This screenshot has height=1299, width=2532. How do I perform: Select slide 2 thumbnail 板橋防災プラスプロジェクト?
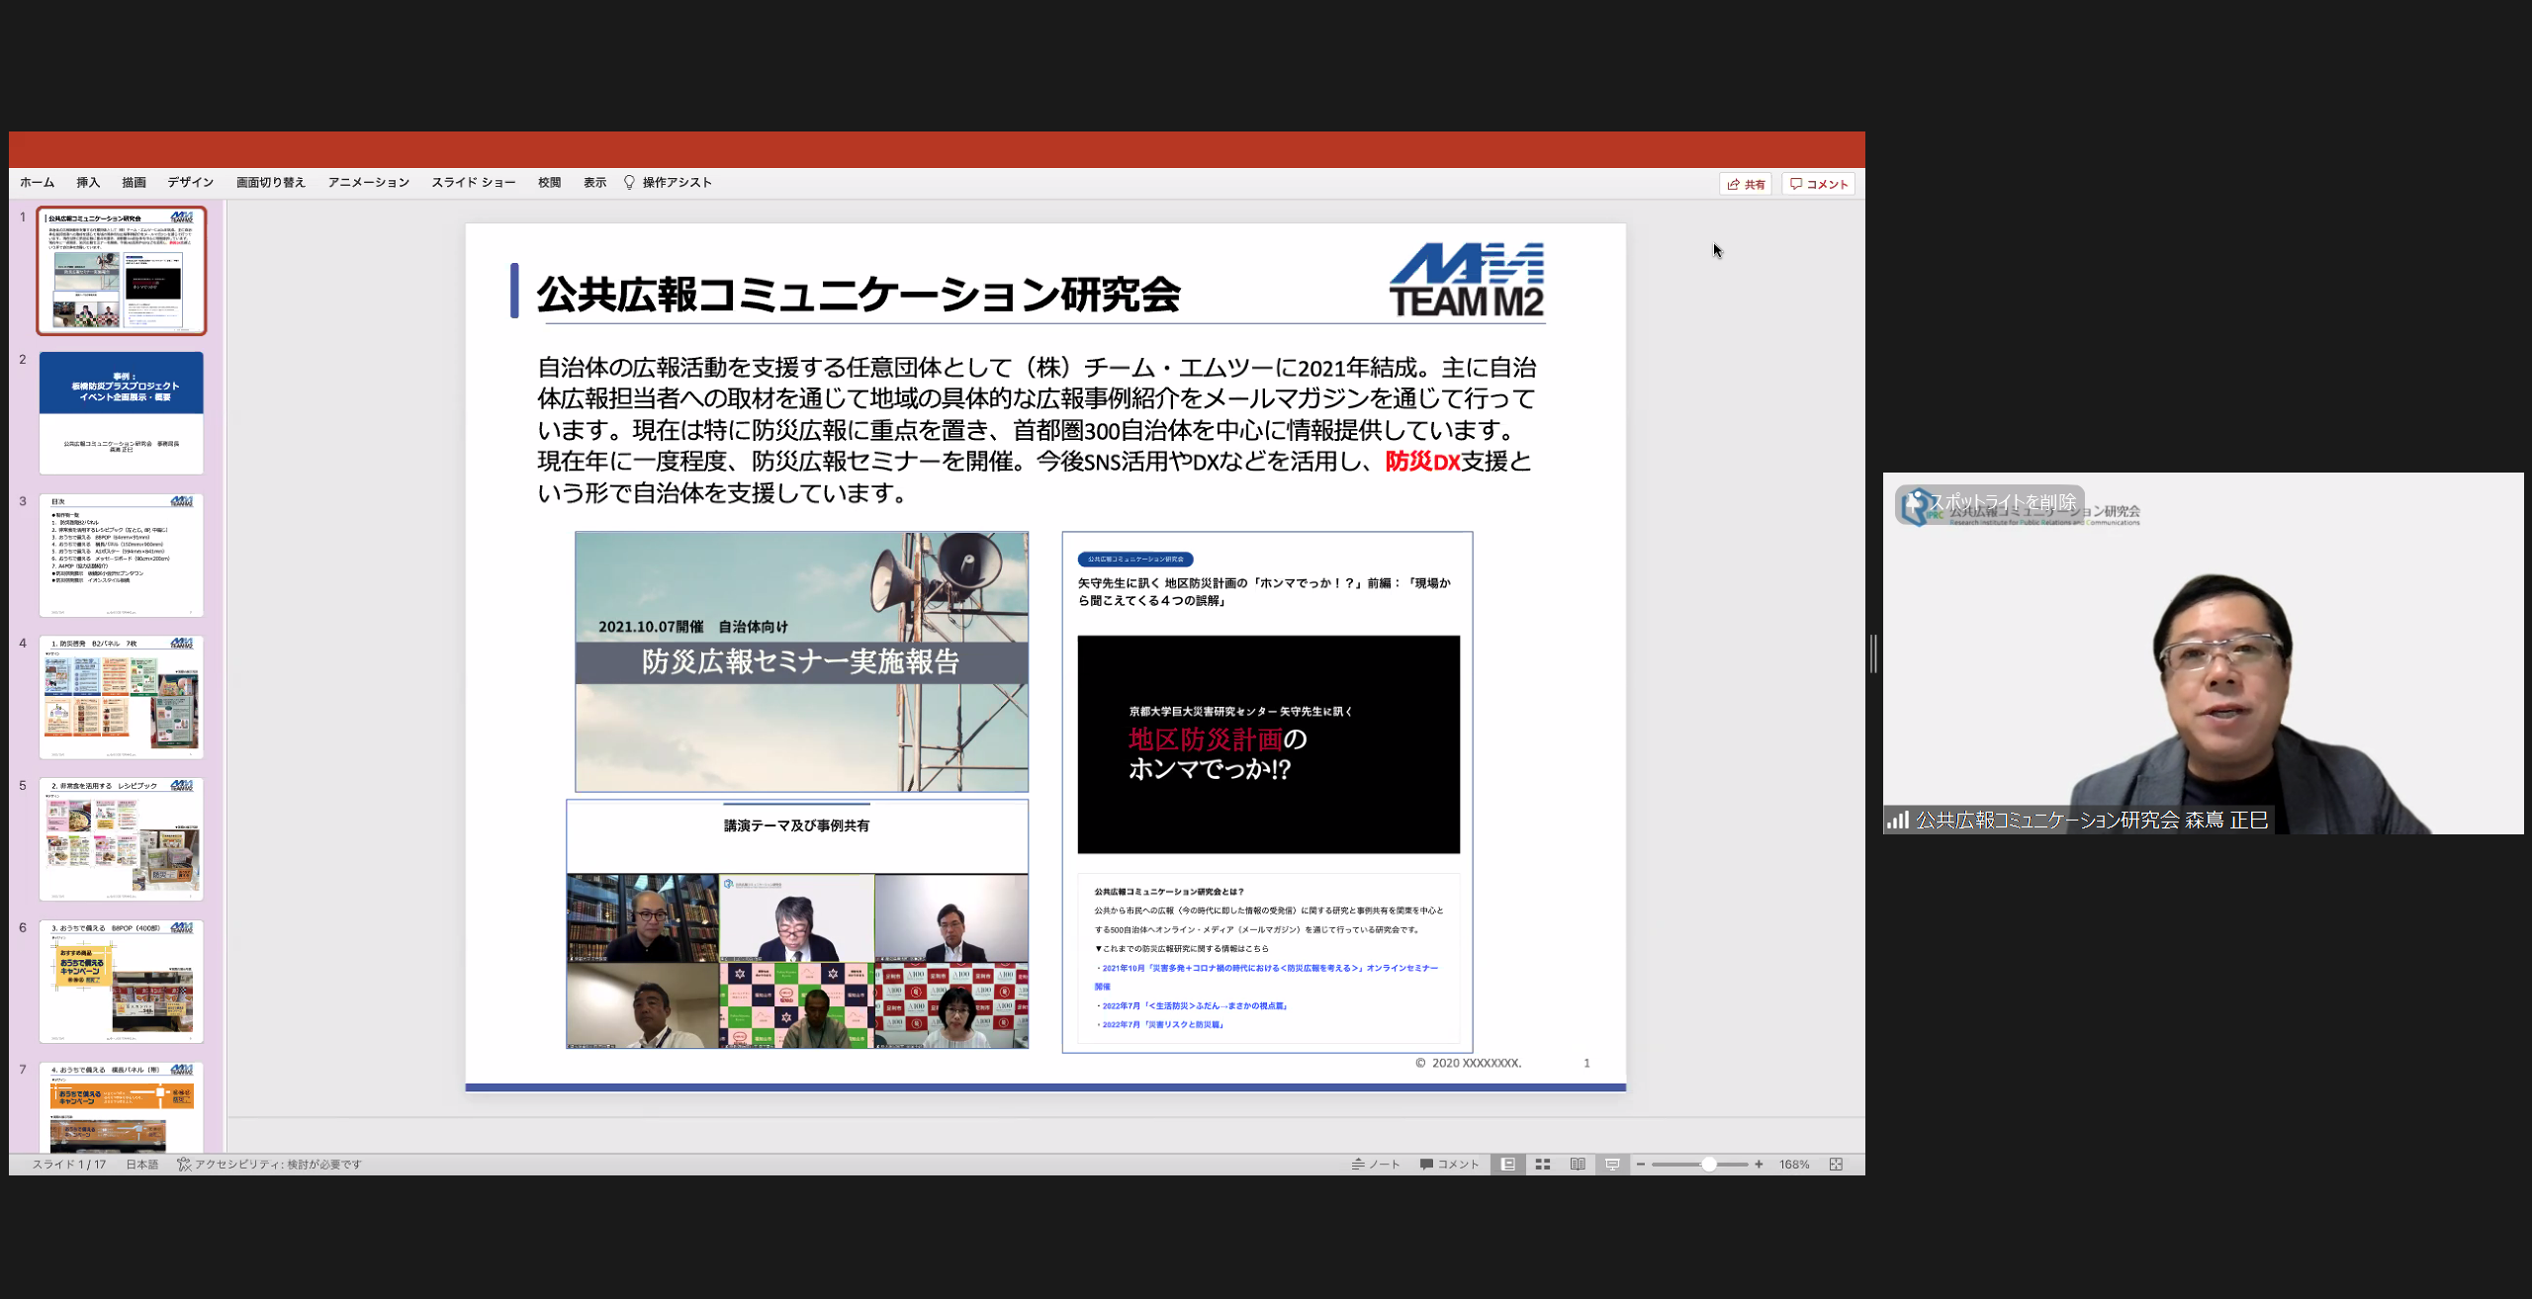click(122, 413)
